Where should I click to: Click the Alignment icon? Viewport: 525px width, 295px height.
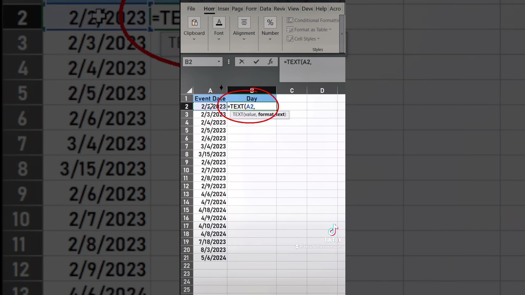coord(244,22)
